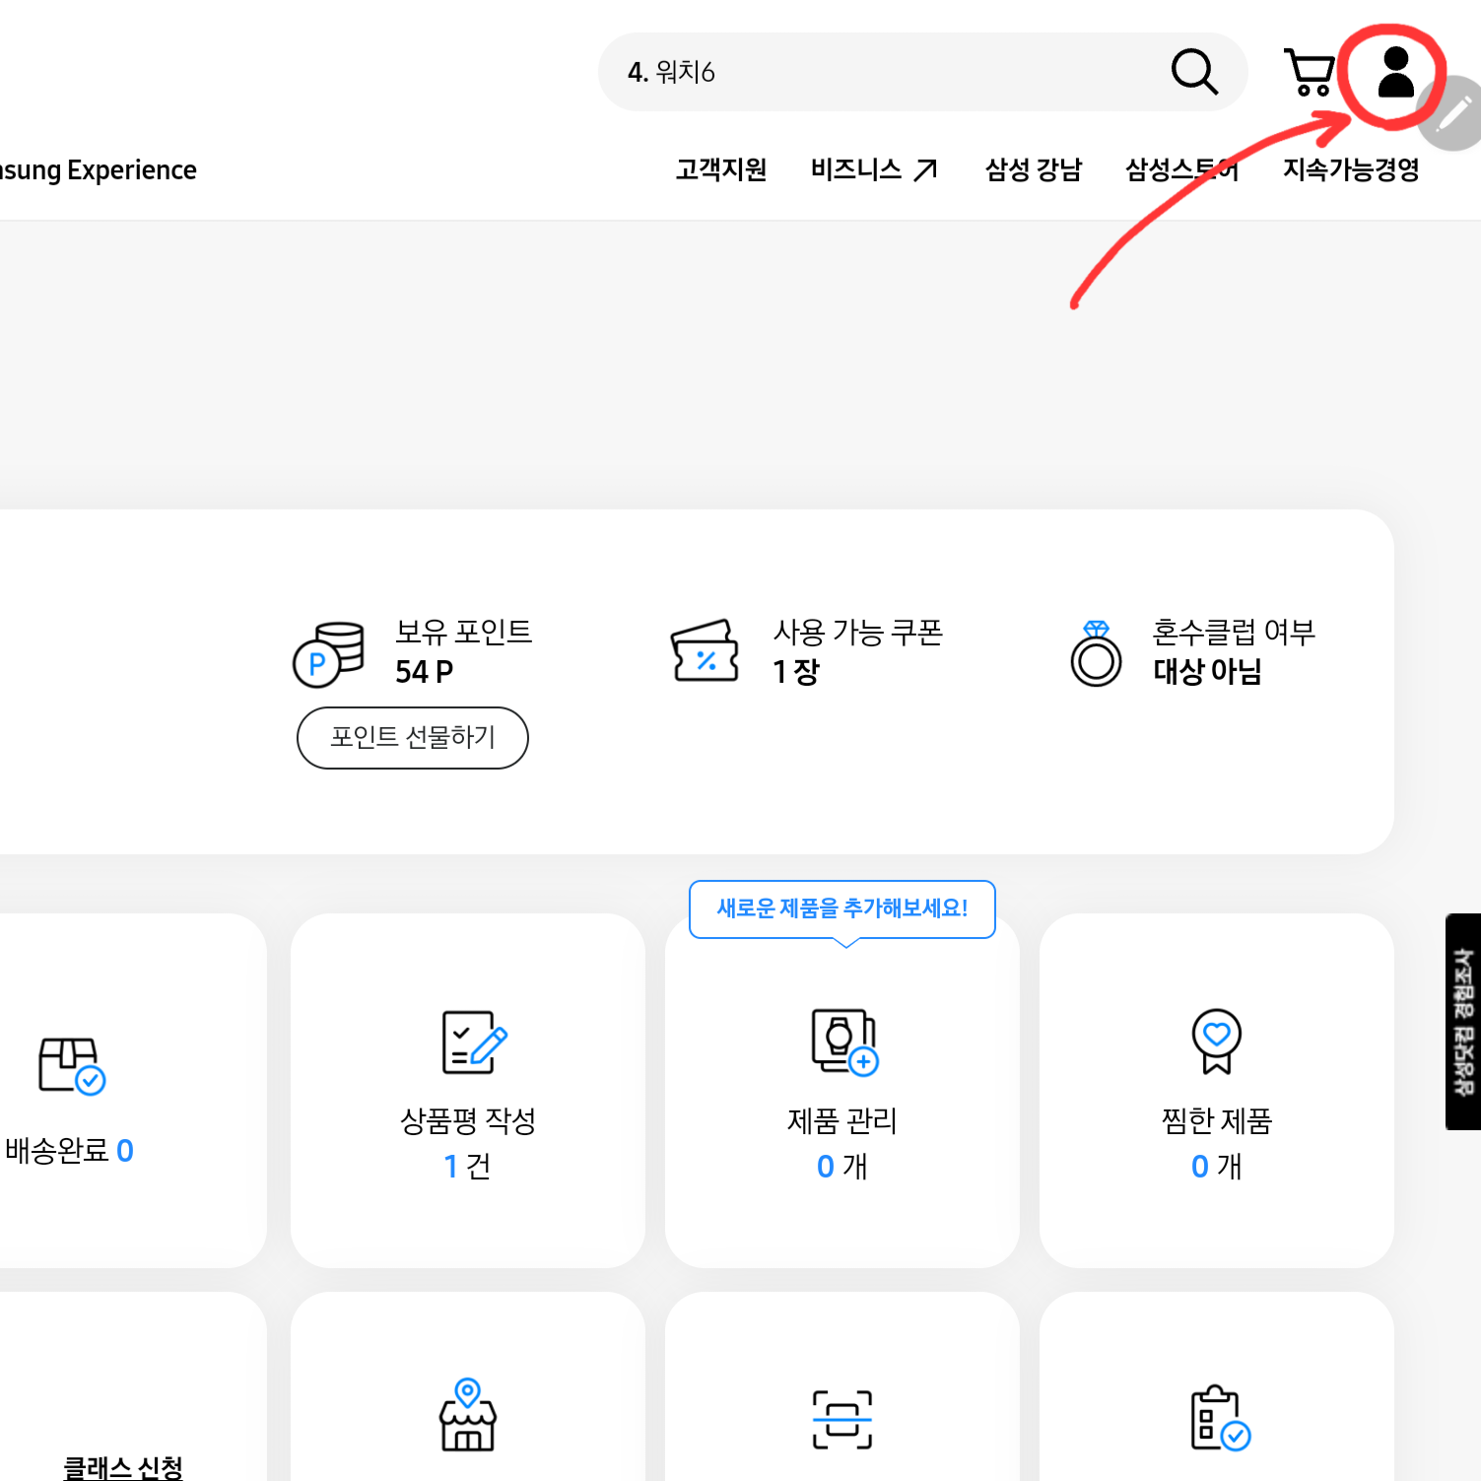Open 찜한 제품 0 개 card

point(1217,1091)
